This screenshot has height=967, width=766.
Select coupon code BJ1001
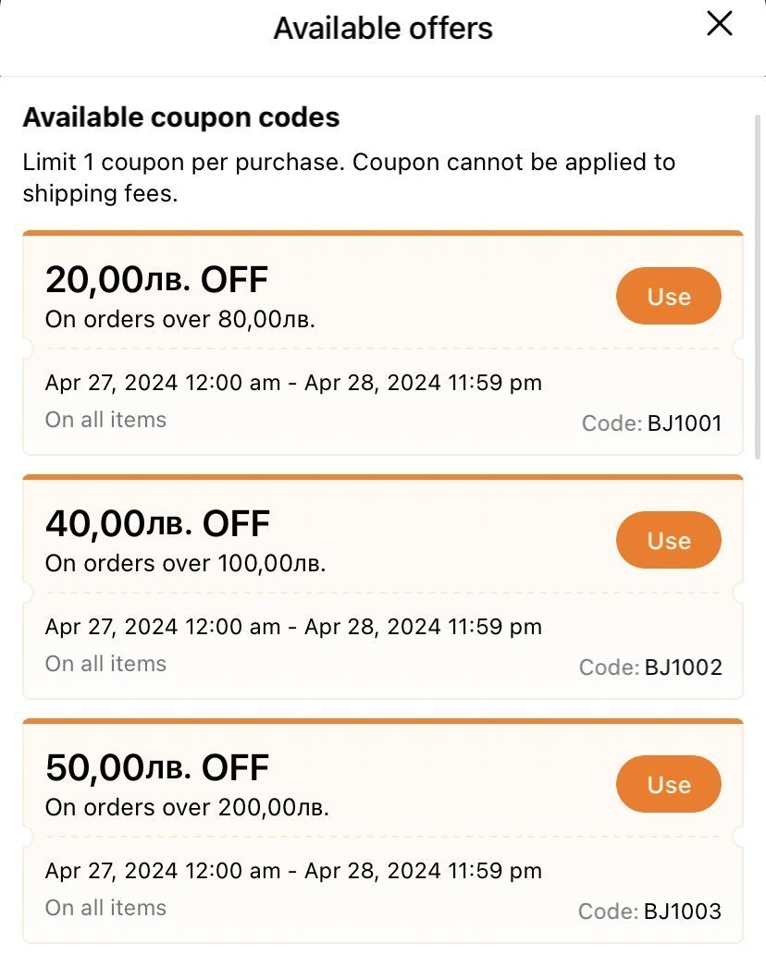pyautogui.click(x=684, y=424)
